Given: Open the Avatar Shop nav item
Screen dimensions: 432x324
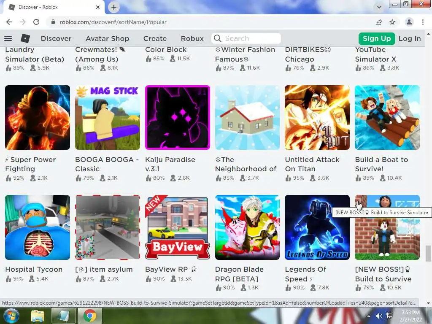Looking at the screenshot, I should (108, 38).
